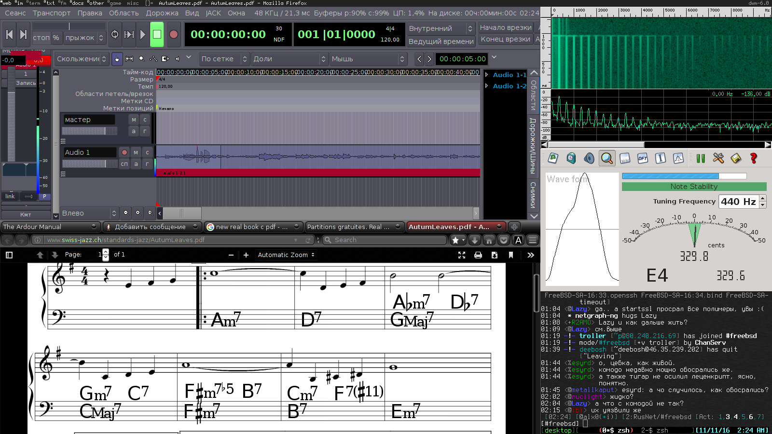Click play range button in Ardour transport
The image size is (772, 434).
pos(129,34)
